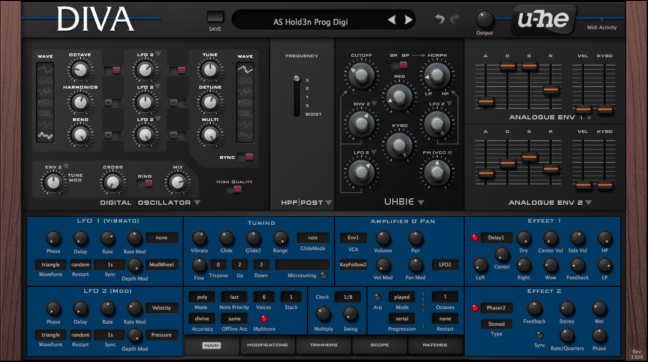Toggle the switch next to BEND knob
648x362 pixels.
click(x=112, y=135)
